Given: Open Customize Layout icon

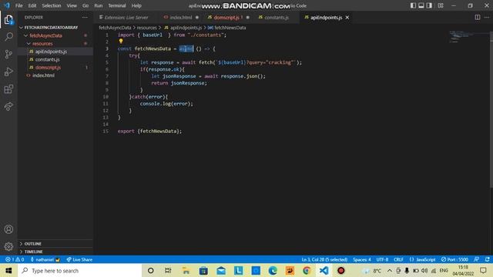Looking at the screenshot, I should tap(441, 5).
